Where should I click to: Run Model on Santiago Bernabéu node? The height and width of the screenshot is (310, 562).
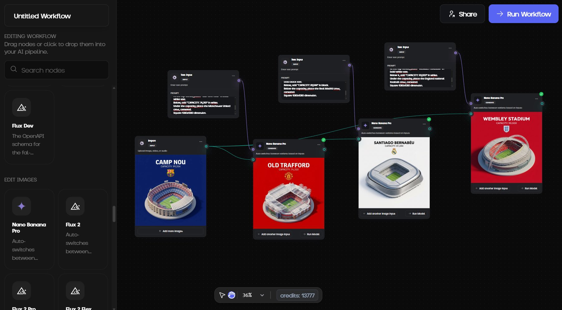pos(417,214)
